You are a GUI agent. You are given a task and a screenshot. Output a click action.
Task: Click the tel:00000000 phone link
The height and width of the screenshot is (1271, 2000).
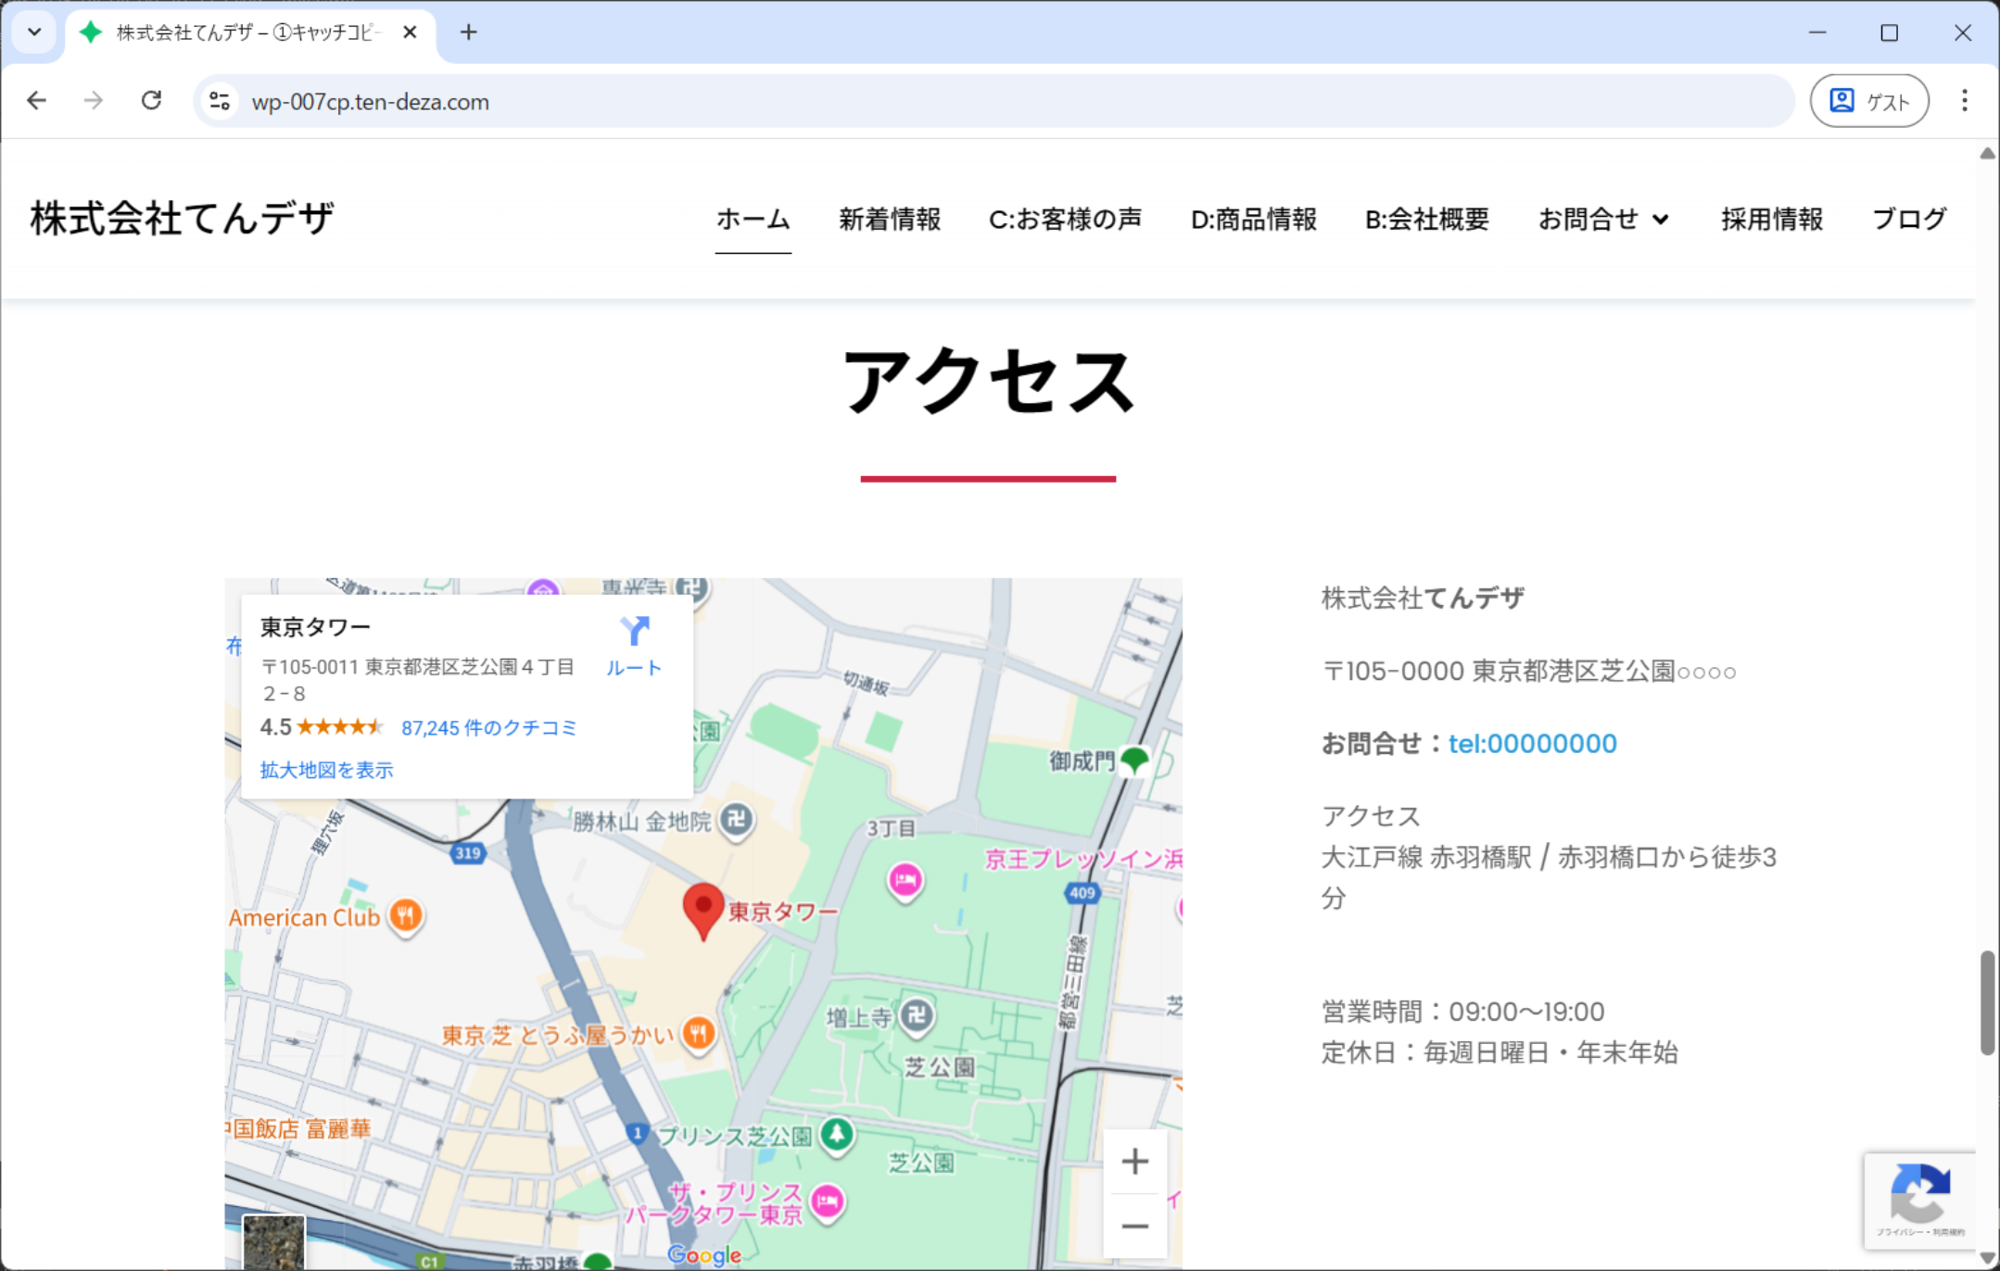tap(1532, 743)
